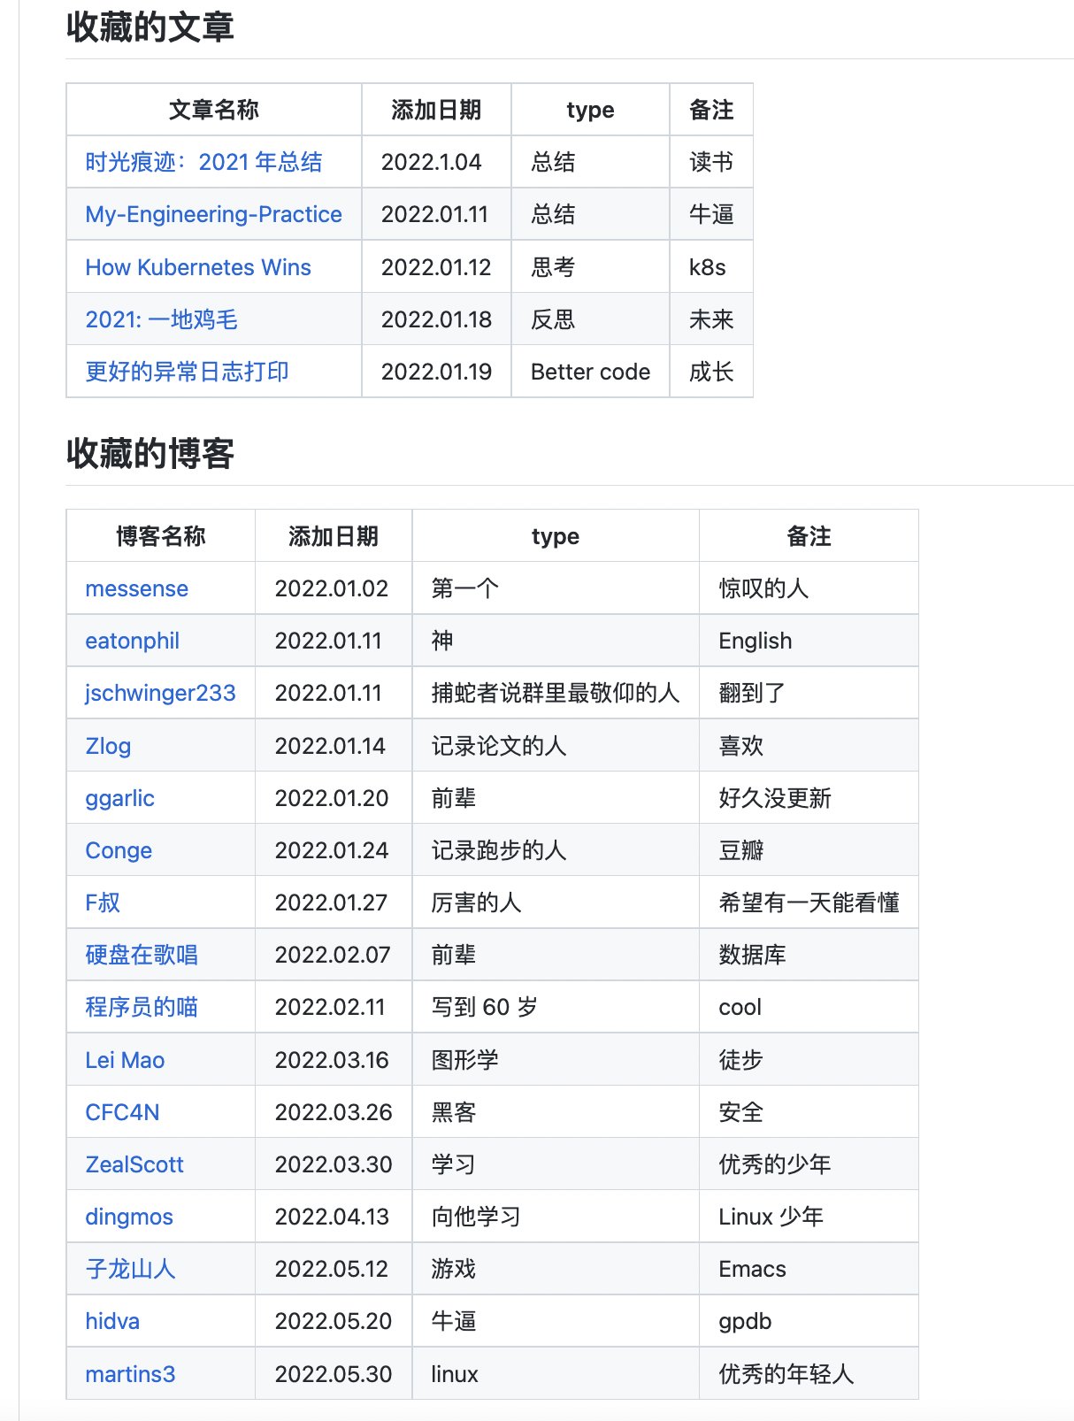Click the 博客名称 column header
The image size is (1074, 1421).
[x=161, y=536]
